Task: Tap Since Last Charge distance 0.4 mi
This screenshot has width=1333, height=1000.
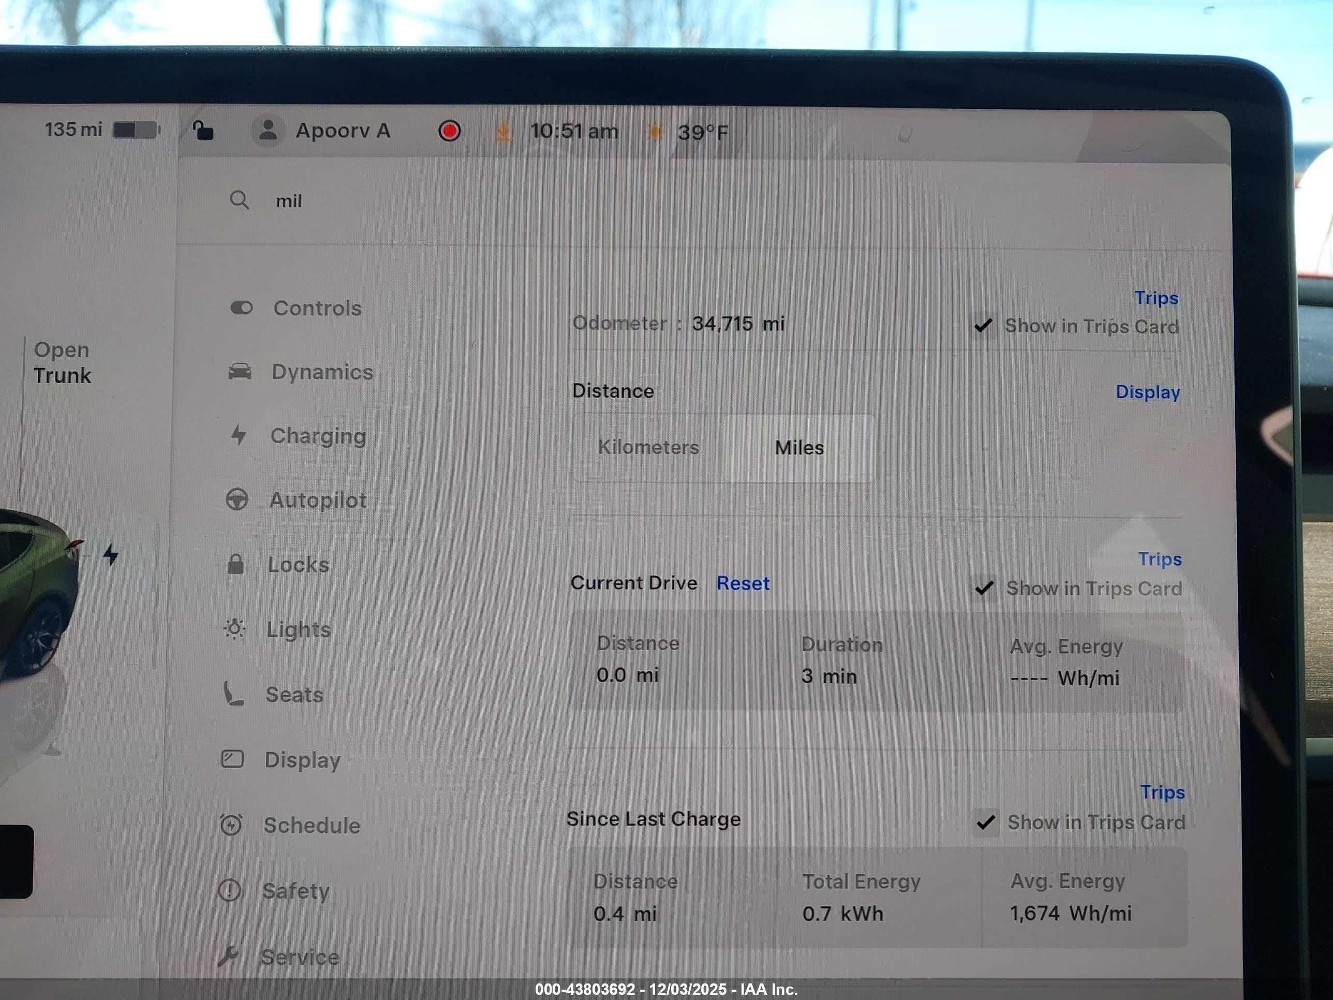Action: pyautogui.click(x=625, y=913)
